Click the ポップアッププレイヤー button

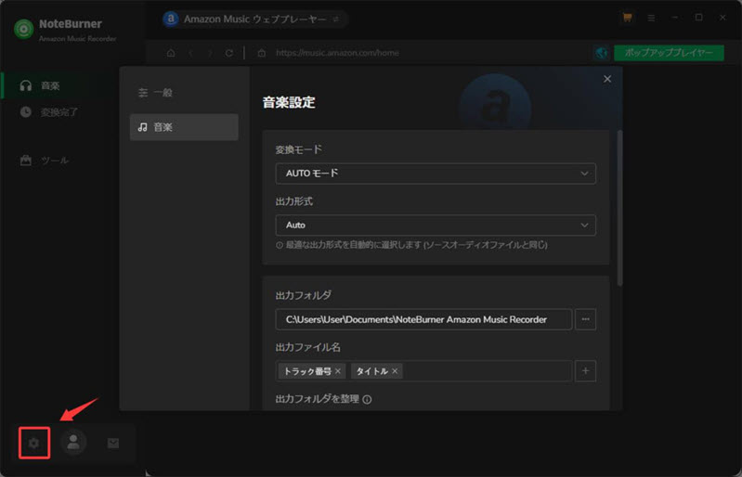669,53
